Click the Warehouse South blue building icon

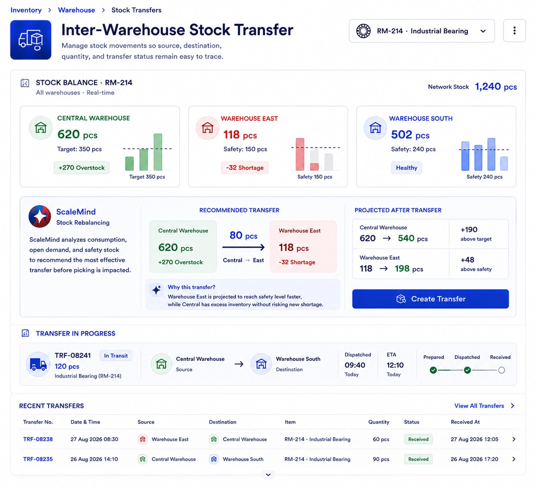click(375, 128)
